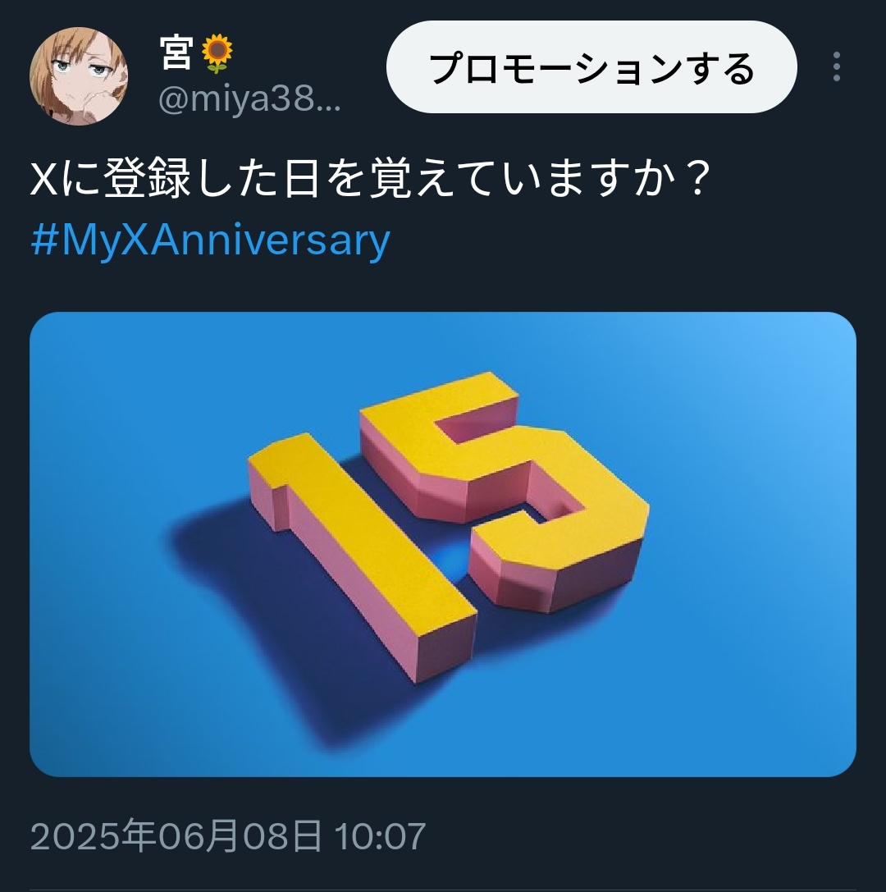This screenshot has width=886, height=892.
Task: Click the post text Xに登録した日を覚えていますか？
Action: coord(370,178)
